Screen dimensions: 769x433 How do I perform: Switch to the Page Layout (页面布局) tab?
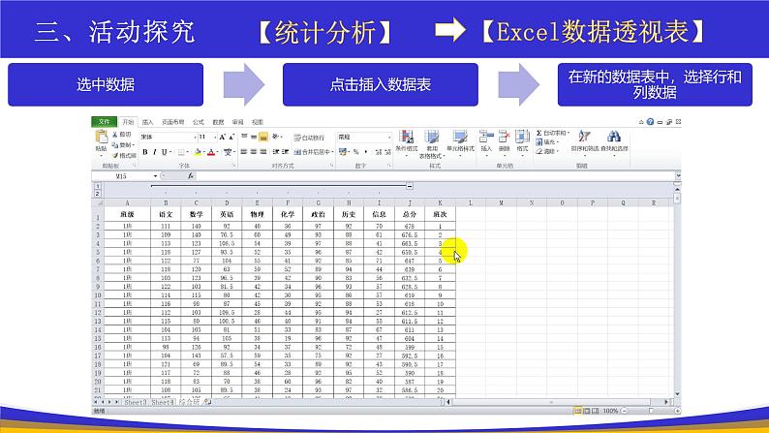point(173,122)
